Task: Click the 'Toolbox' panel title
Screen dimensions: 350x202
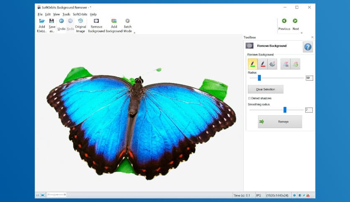Action: coord(250,38)
